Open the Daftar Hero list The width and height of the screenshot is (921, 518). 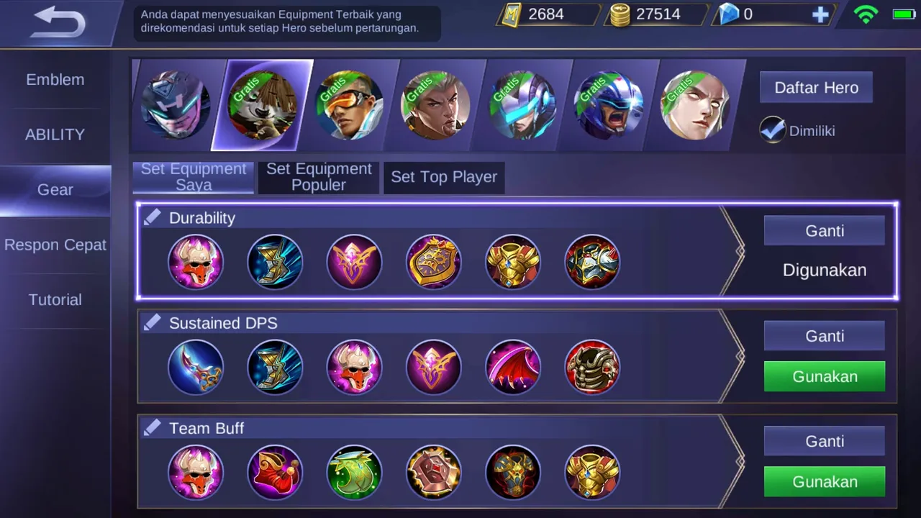[x=816, y=88]
